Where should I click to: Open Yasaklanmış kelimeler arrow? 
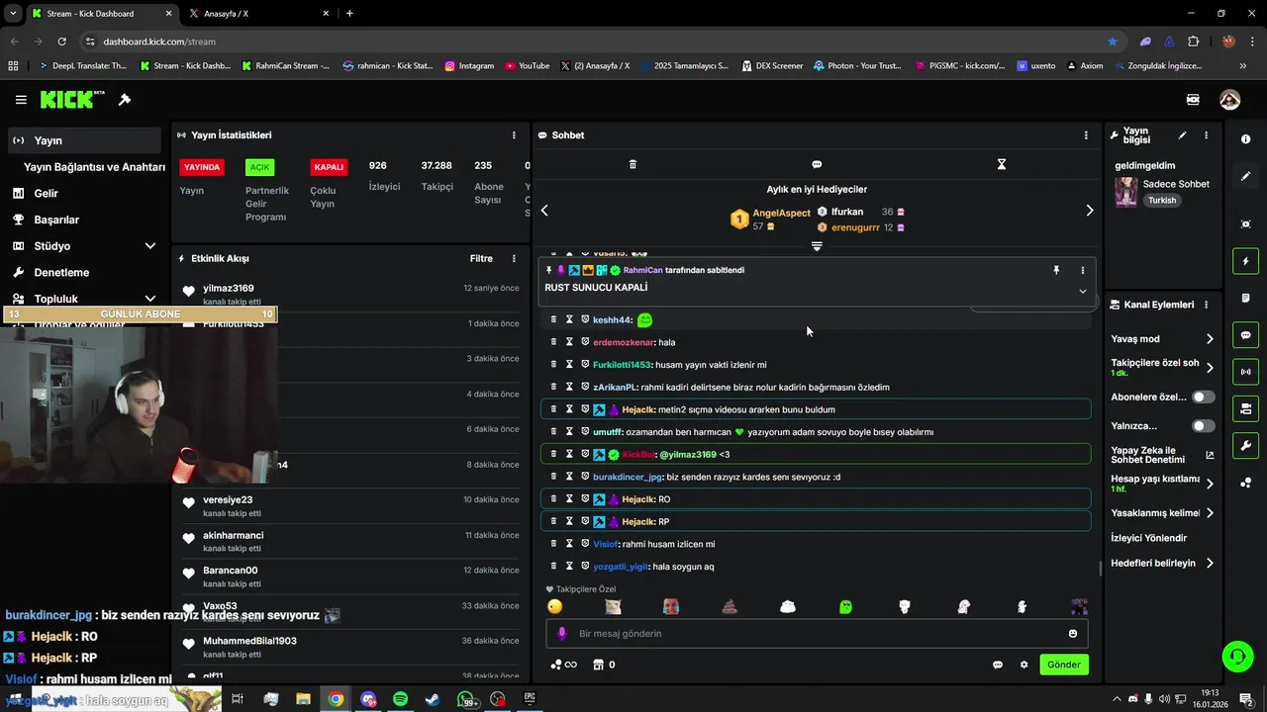tap(1210, 513)
